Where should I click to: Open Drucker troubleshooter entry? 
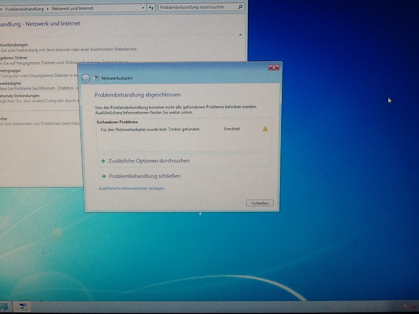click(4, 119)
